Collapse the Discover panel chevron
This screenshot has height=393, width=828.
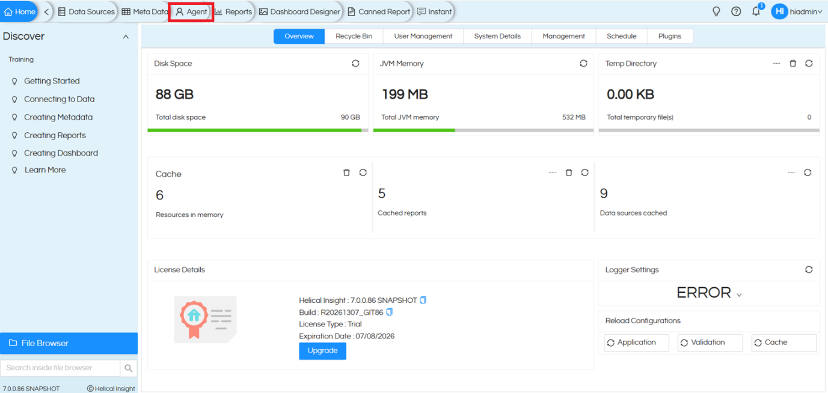point(126,37)
